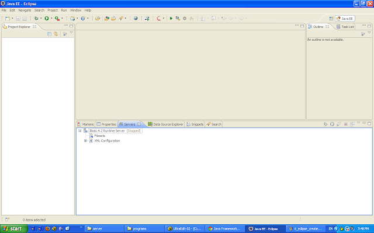Open the New Servlet dropdown arrow

tap(88, 18)
